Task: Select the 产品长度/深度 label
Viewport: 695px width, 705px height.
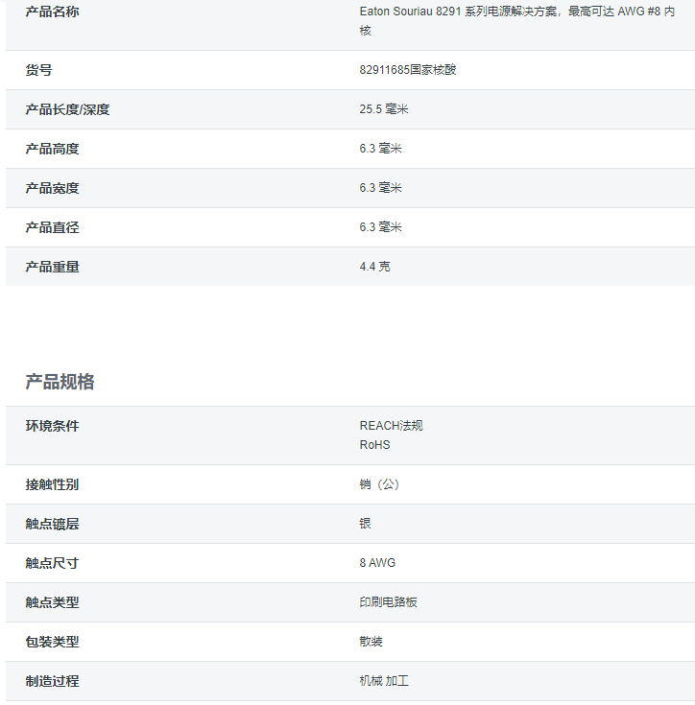Action: click(x=67, y=109)
